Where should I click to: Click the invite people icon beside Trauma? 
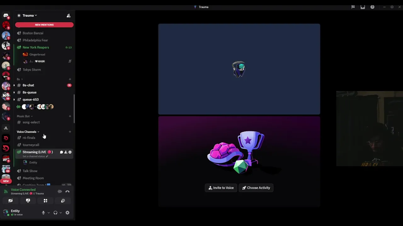[x=69, y=15]
